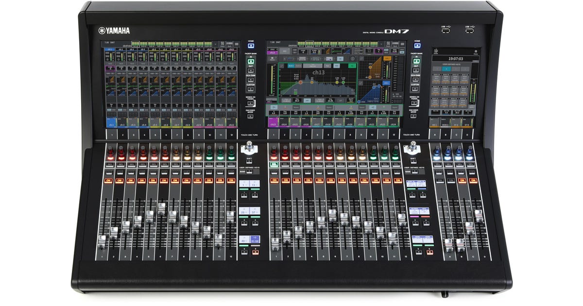This screenshot has width=583, height=306.
Task: Tap CUE key of left bay strip 4
Action: (142, 172)
